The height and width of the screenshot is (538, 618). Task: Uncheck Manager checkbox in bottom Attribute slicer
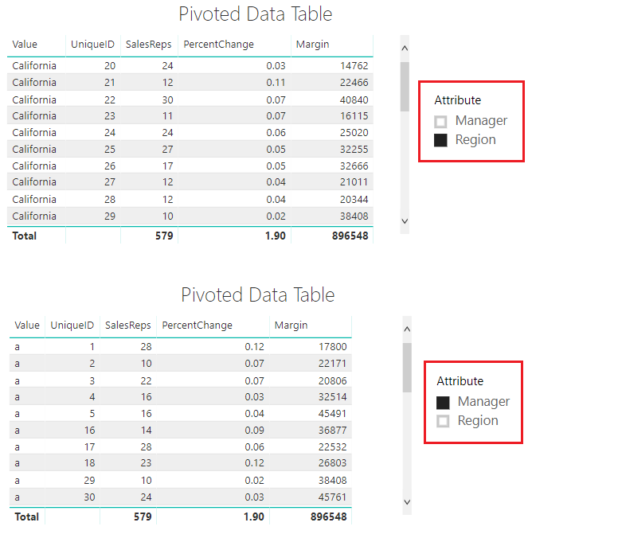click(443, 403)
